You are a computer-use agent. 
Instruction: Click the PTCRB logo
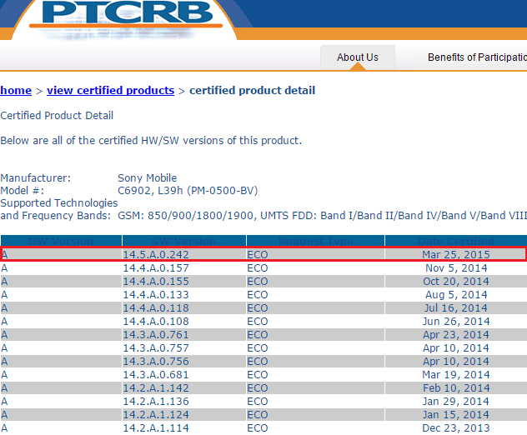click(127, 14)
